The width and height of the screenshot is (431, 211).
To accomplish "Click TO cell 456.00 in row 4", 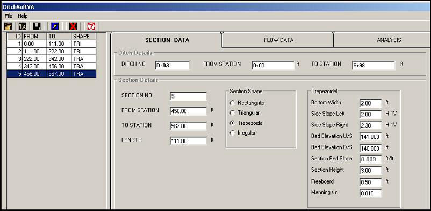I will [59, 66].
